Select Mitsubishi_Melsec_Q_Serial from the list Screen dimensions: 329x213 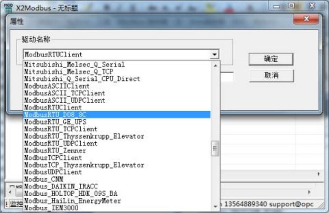(x=117, y=65)
